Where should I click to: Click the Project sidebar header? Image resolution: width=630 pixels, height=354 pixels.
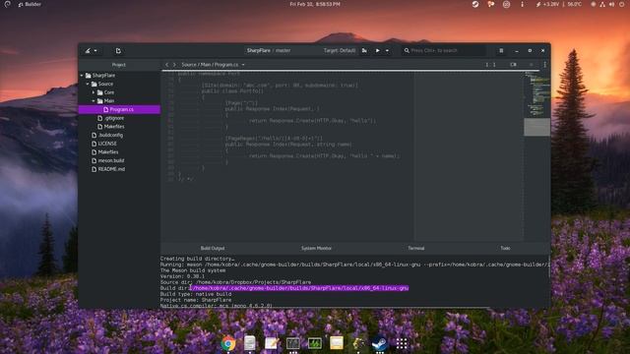point(119,65)
